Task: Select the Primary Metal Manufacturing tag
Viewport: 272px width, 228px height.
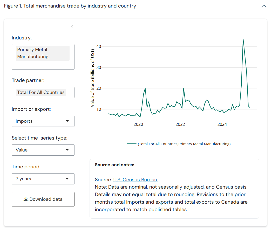Action: tap(43, 53)
